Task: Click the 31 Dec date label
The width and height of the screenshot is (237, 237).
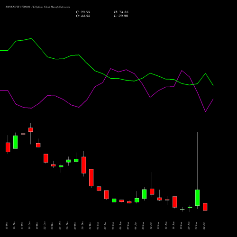Action: click(x=90, y=226)
